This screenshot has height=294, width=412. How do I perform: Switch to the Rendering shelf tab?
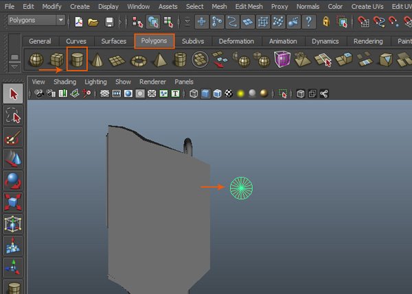tap(368, 41)
